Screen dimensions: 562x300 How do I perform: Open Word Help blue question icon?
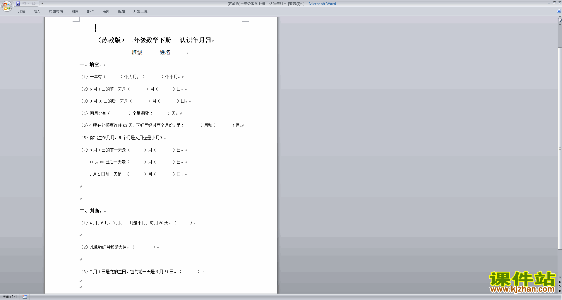click(559, 11)
